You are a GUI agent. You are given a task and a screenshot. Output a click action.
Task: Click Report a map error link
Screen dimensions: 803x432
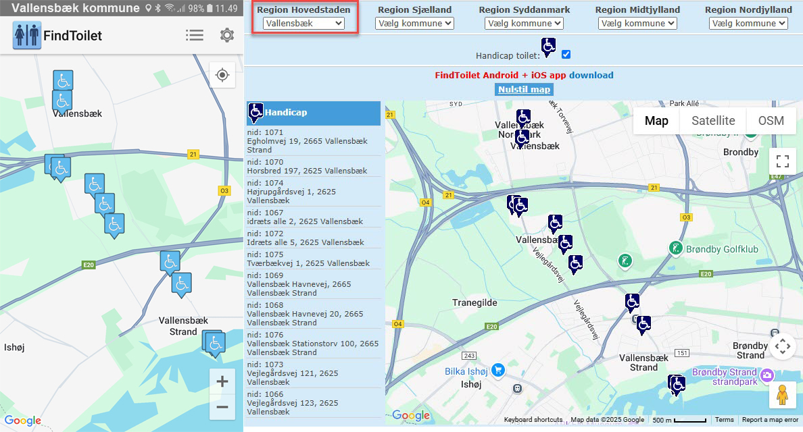coord(770,420)
